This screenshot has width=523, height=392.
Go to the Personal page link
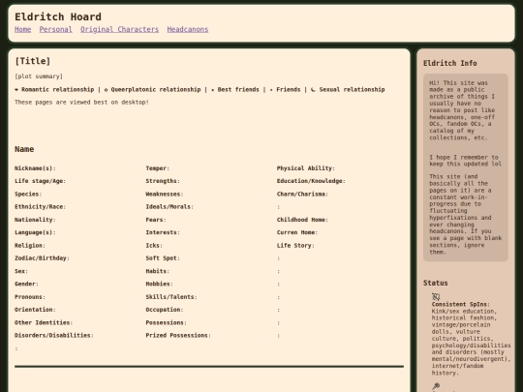(x=56, y=29)
